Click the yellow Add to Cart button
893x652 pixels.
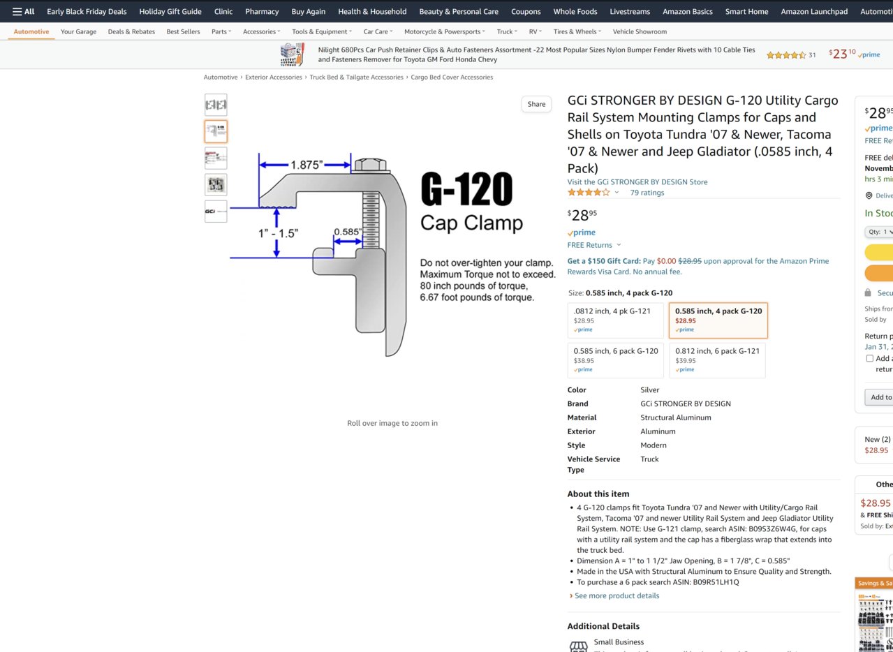[x=879, y=252]
